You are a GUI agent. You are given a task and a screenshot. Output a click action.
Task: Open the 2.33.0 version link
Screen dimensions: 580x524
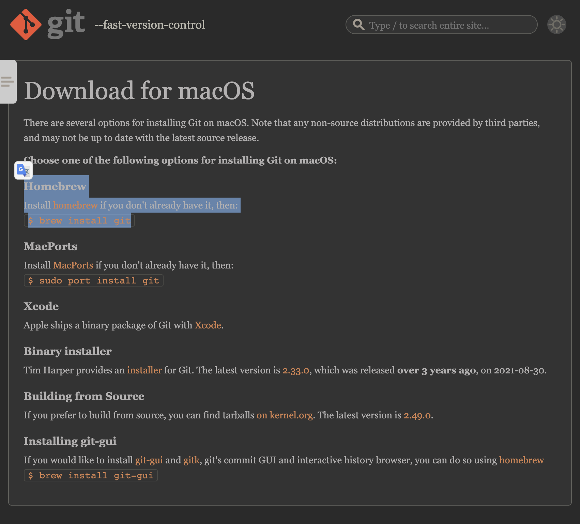click(296, 370)
